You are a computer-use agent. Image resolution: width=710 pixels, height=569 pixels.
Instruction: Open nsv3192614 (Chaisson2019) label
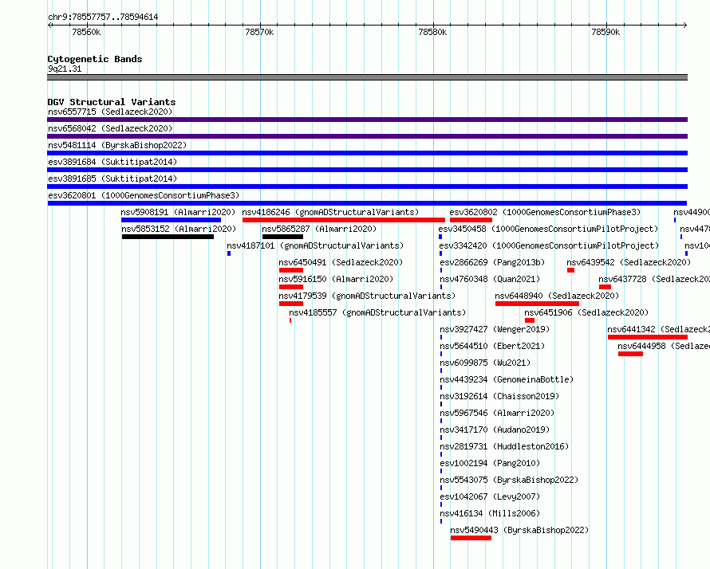pos(499,396)
